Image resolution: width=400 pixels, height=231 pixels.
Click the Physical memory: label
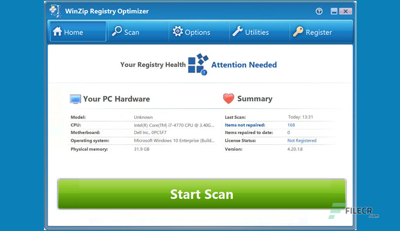89,149
